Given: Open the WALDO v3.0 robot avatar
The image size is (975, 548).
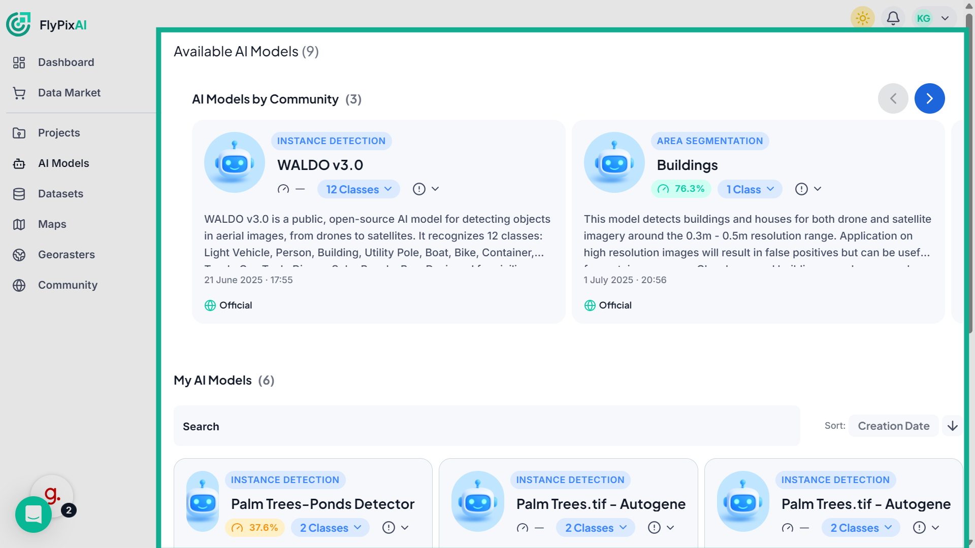Looking at the screenshot, I should [235, 162].
